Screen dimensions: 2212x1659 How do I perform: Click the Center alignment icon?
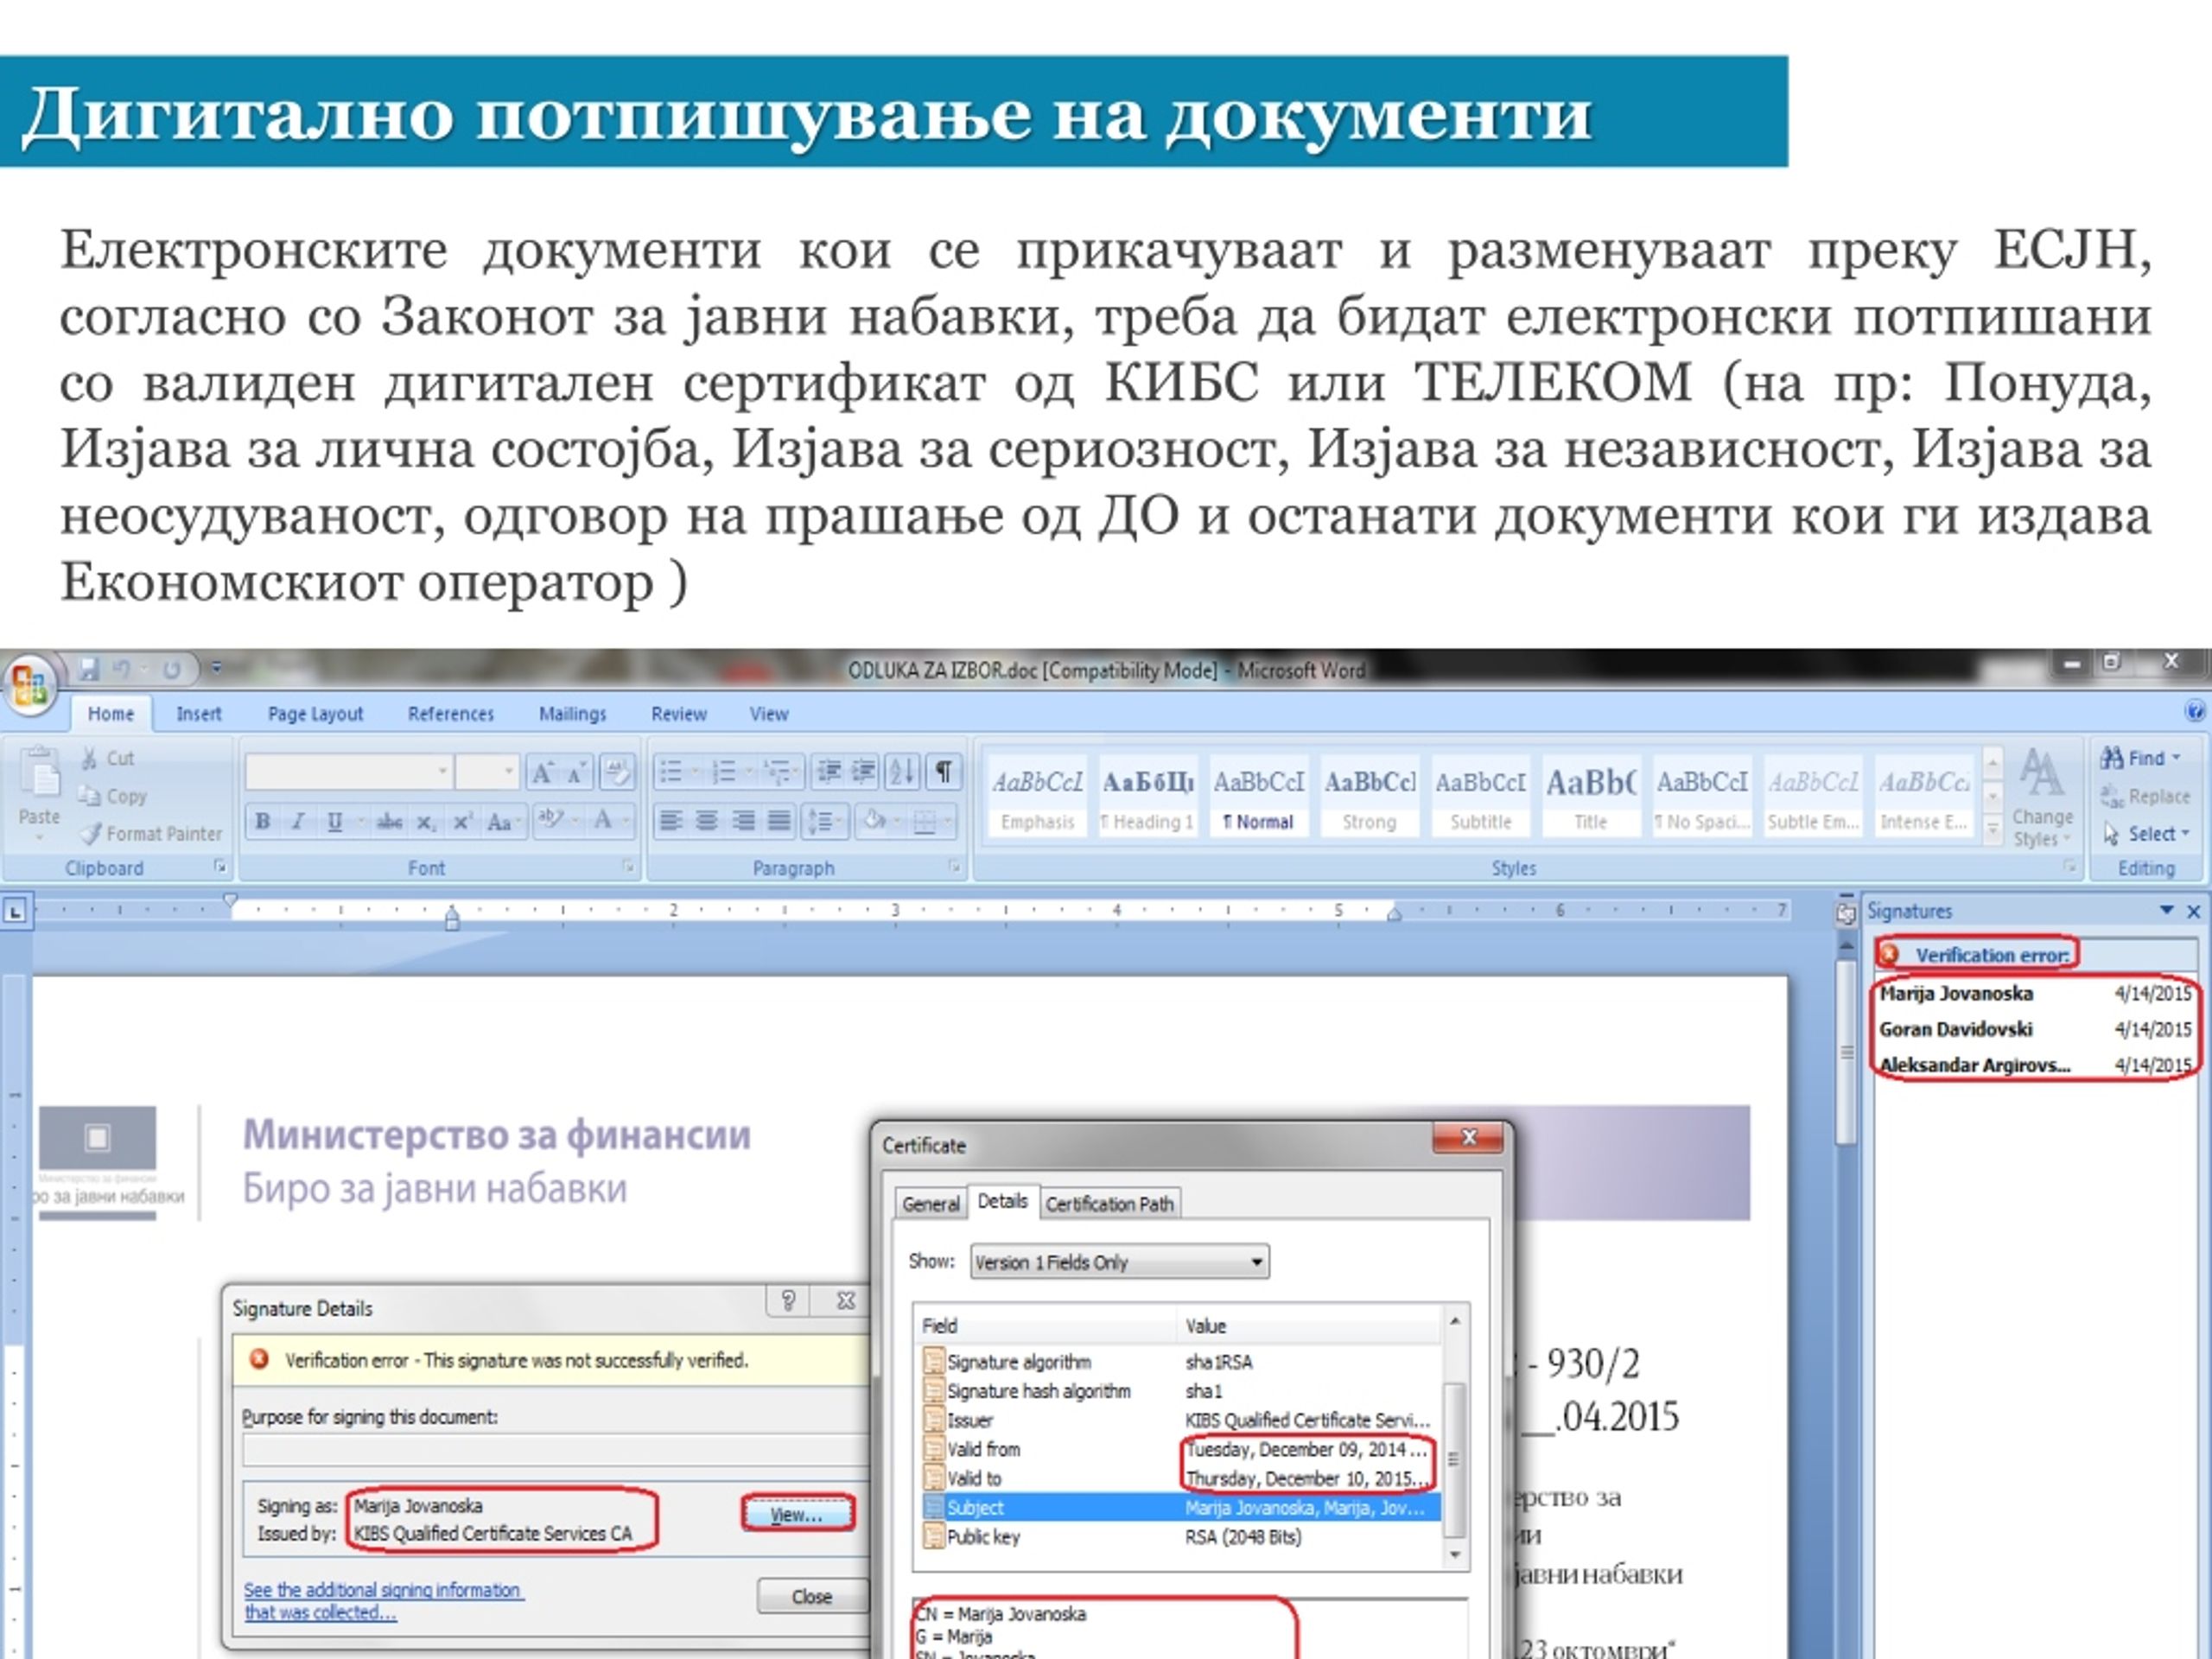(x=707, y=821)
